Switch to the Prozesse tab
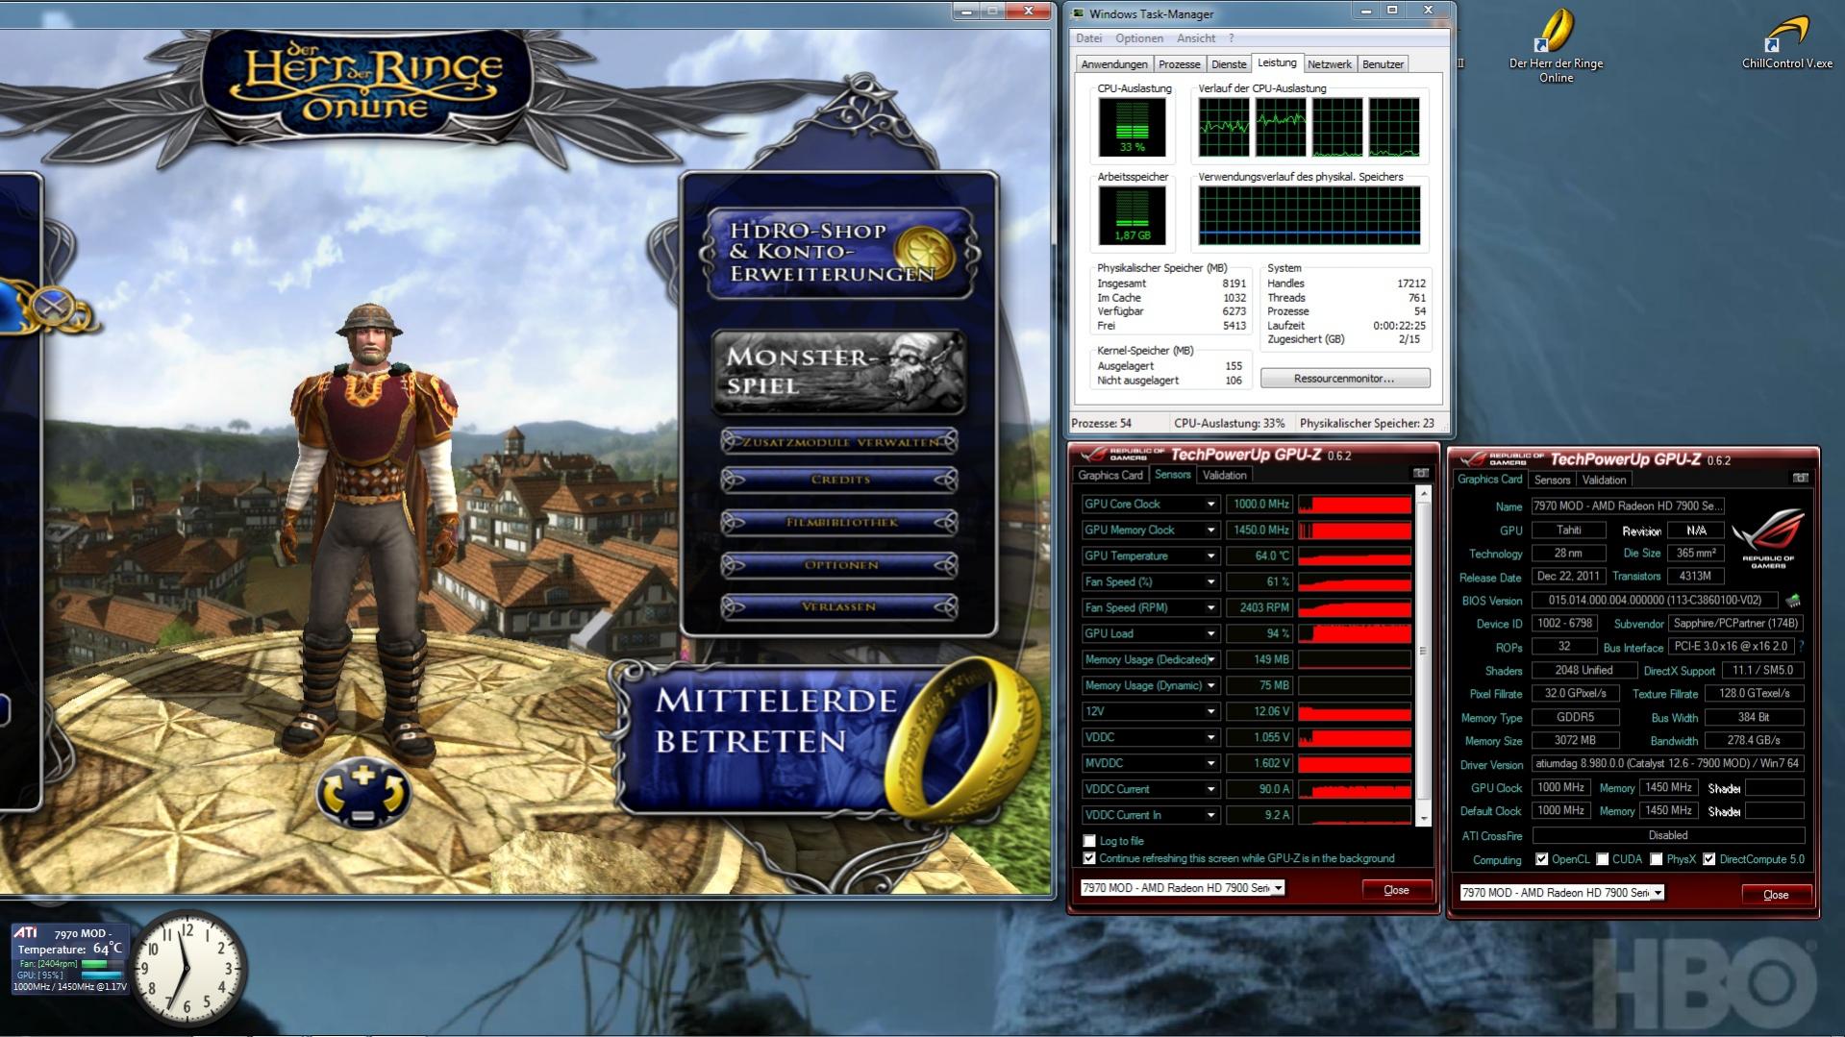 [1179, 64]
